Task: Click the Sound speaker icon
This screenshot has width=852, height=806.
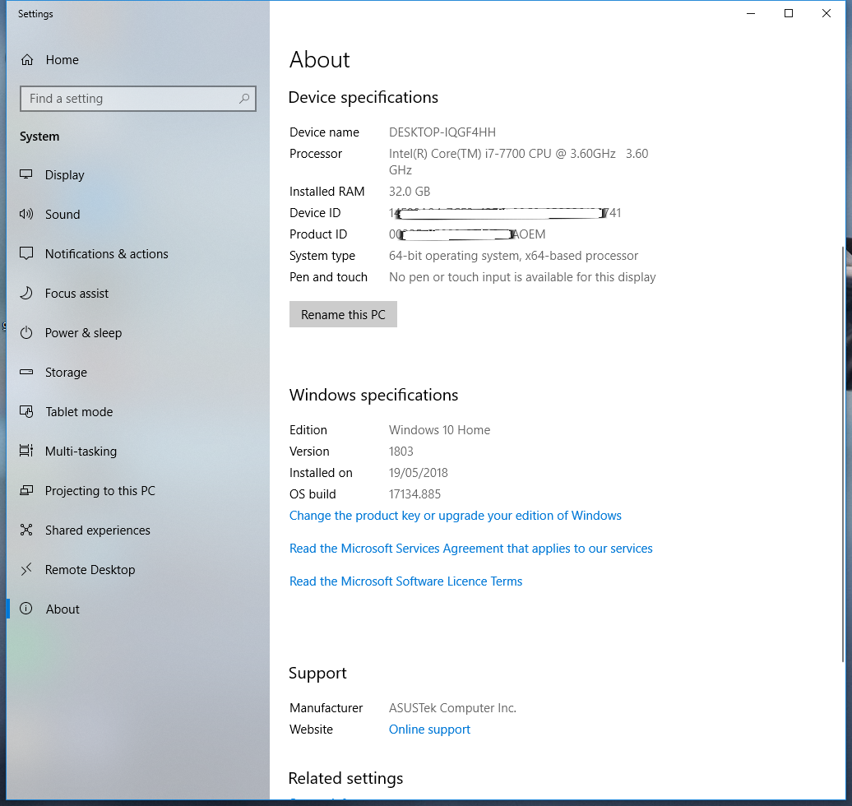Action: [x=26, y=214]
